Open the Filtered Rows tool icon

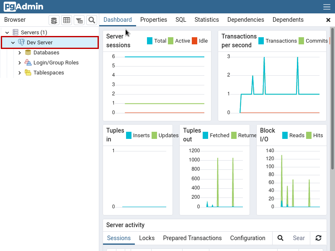79,20
